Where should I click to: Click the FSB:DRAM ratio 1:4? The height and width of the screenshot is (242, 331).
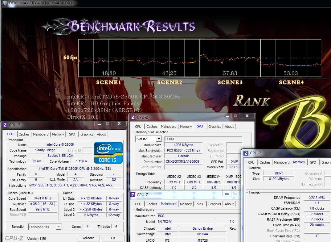(317, 203)
